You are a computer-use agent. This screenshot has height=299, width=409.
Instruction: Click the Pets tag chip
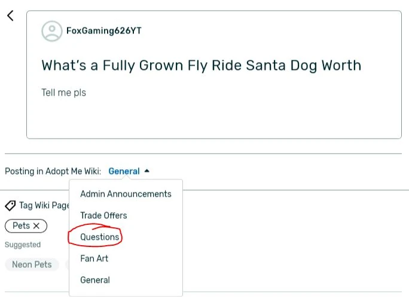(21, 226)
